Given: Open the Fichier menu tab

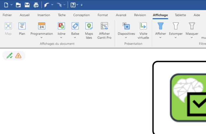Looking at the screenshot, I should (7, 15).
